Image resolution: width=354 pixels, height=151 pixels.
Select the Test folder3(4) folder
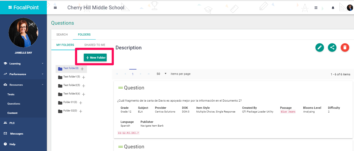tap(71, 94)
